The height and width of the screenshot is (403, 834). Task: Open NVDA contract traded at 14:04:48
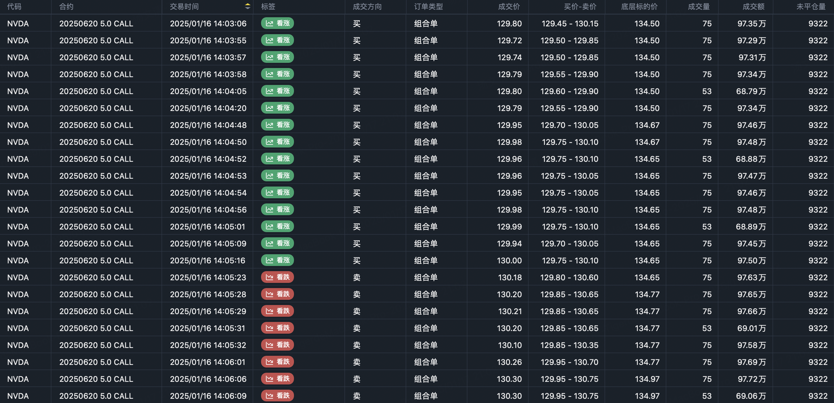(x=96, y=125)
